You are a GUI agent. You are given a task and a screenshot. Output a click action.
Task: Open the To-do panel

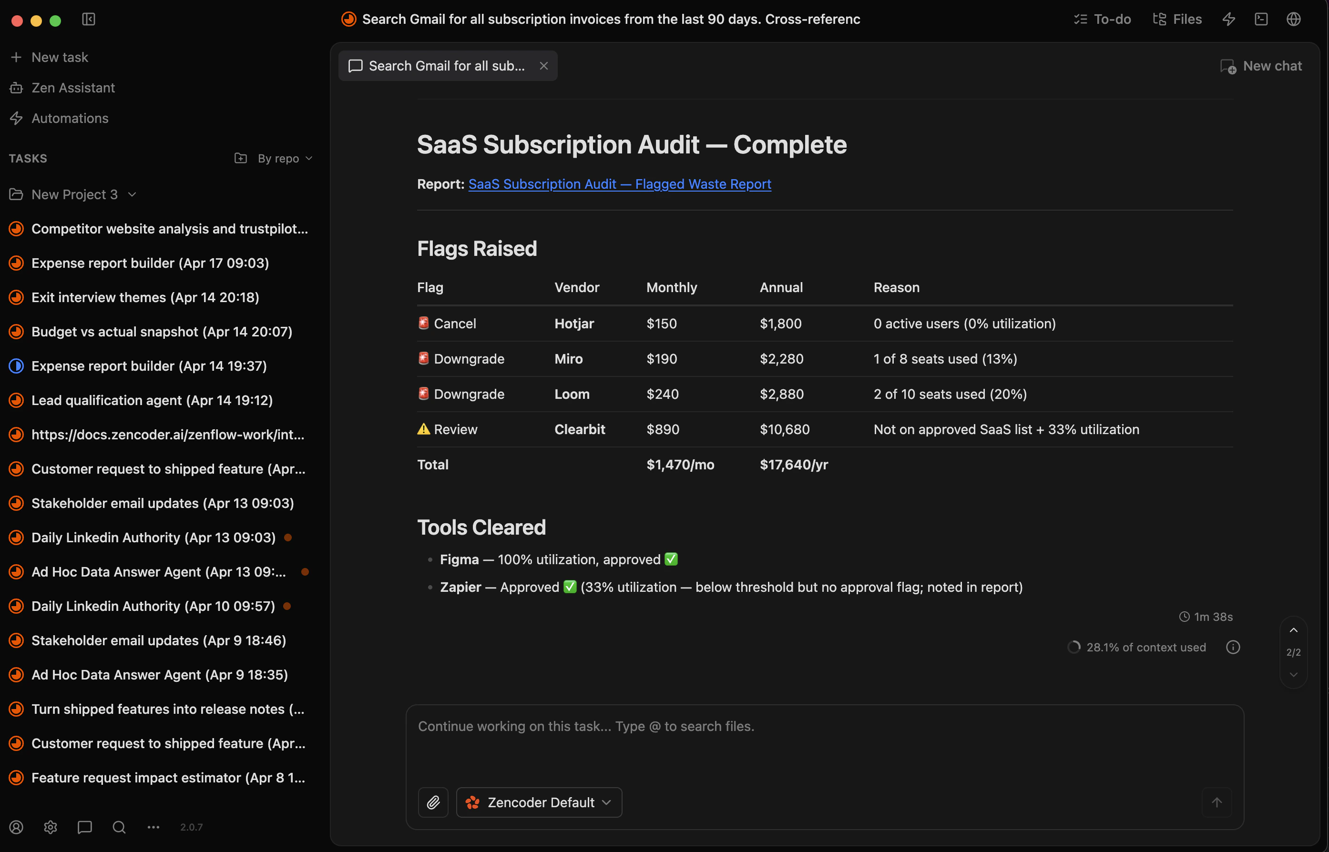(1102, 20)
